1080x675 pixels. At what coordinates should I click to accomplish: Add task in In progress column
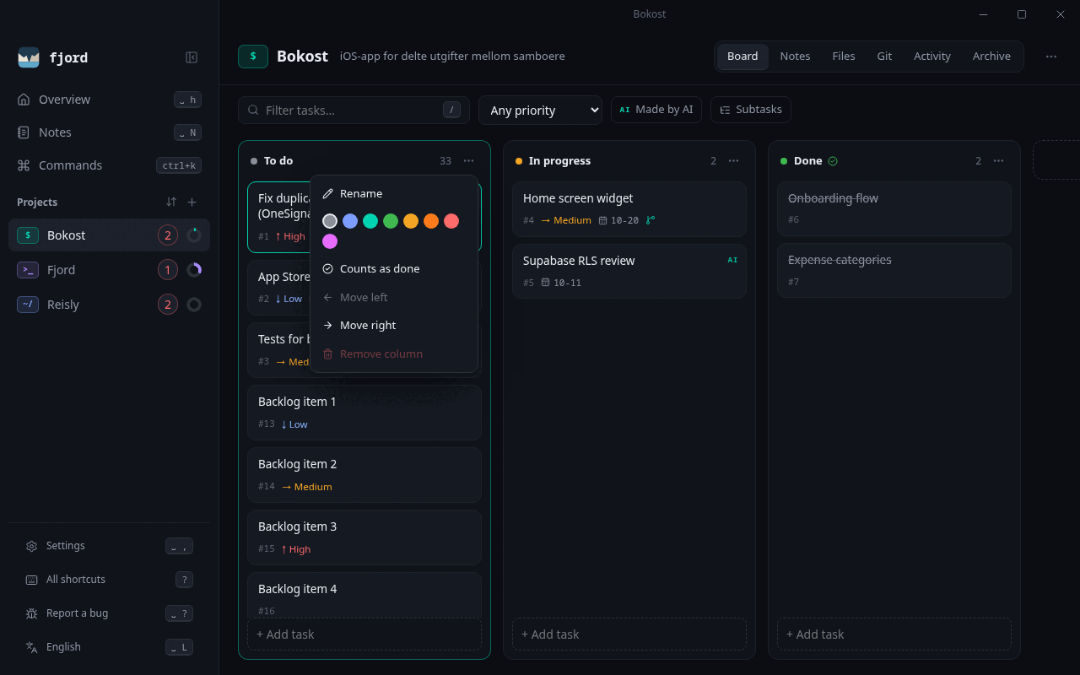click(629, 634)
